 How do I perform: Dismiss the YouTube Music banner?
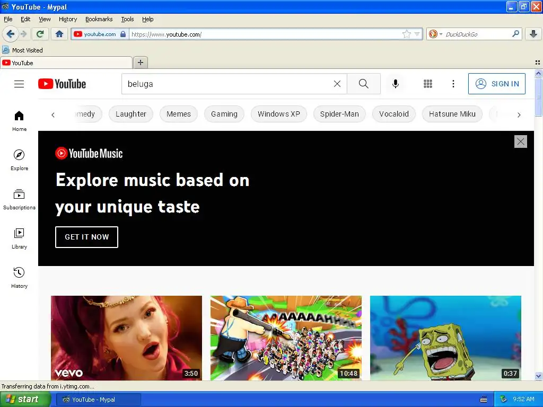(521, 141)
